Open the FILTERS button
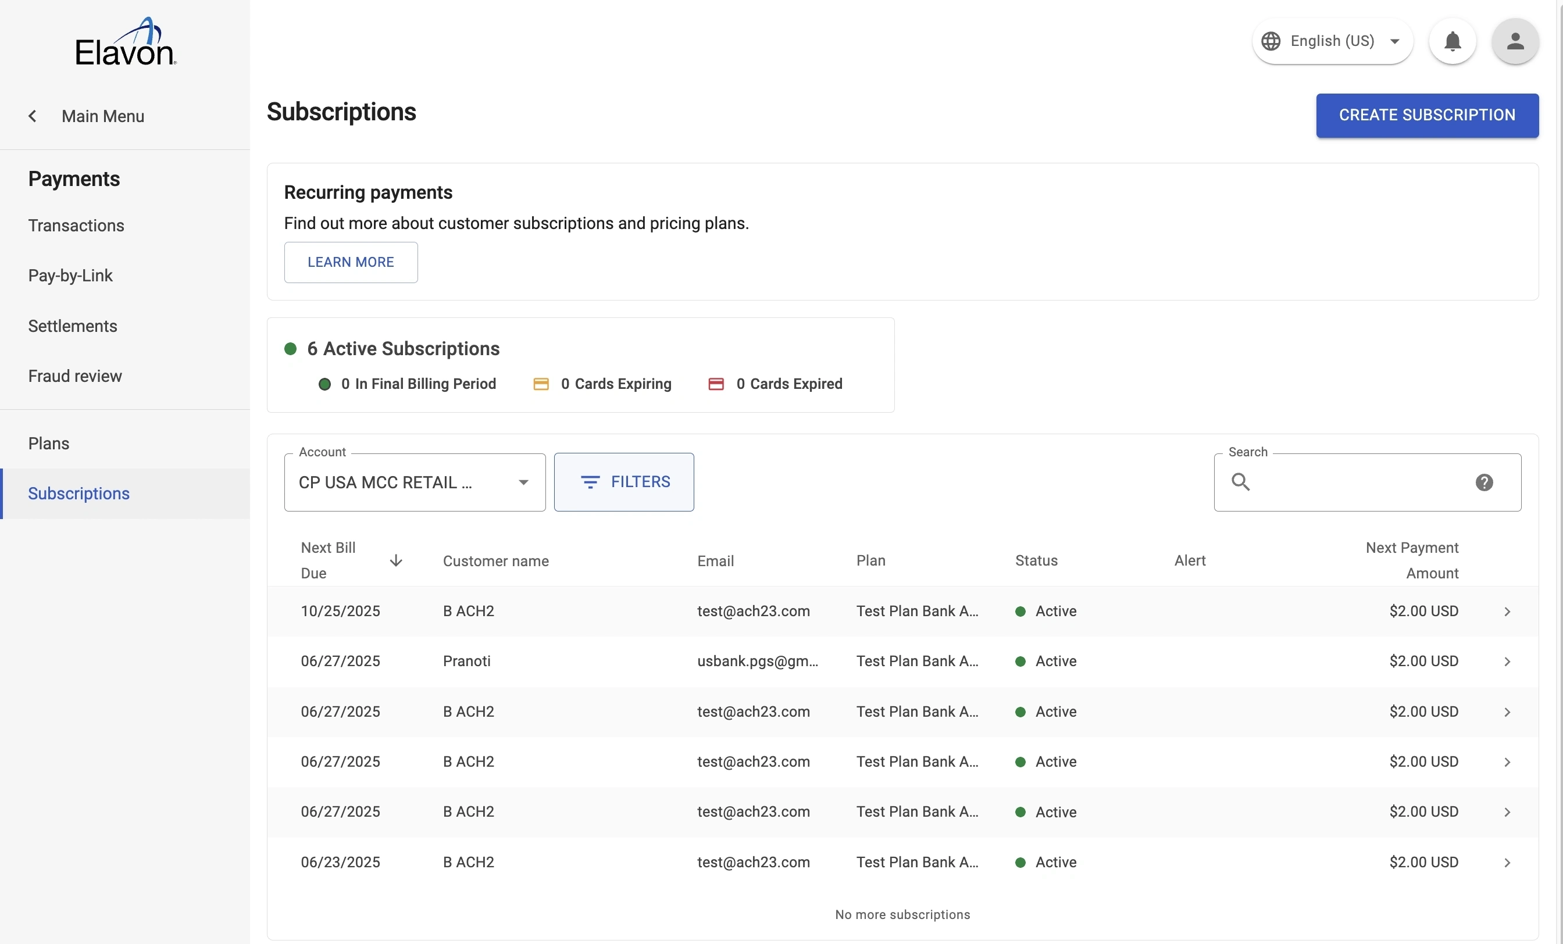This screenshot has height=944, width=1563. coord(623,482)
